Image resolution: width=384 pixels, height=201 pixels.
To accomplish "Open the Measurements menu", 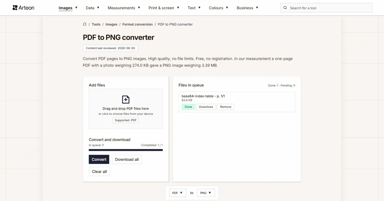I will click(x=124, y=8).
